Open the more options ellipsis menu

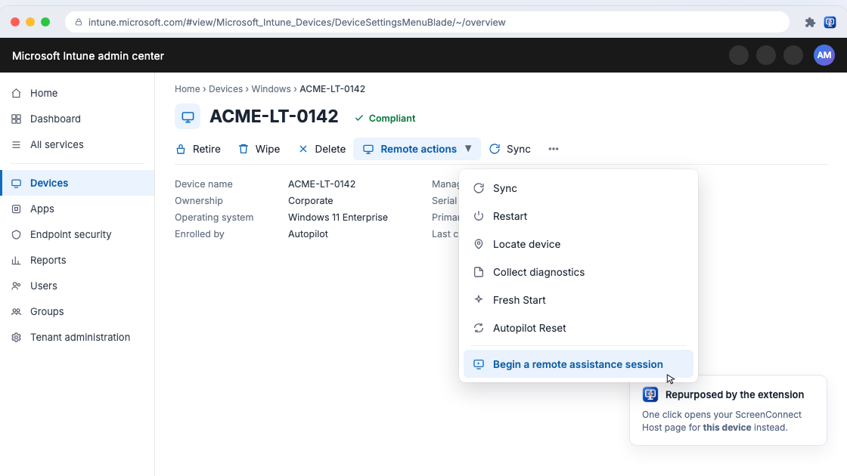pos(553,149)
